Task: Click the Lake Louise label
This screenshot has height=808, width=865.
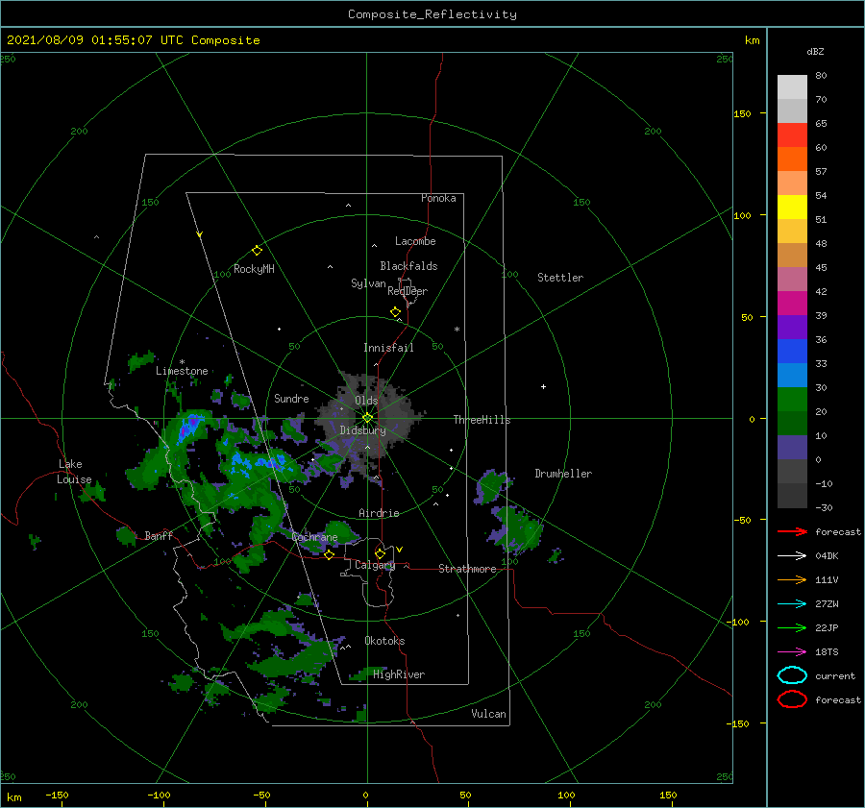Action: pyautogui.click(x=74, y=472)
